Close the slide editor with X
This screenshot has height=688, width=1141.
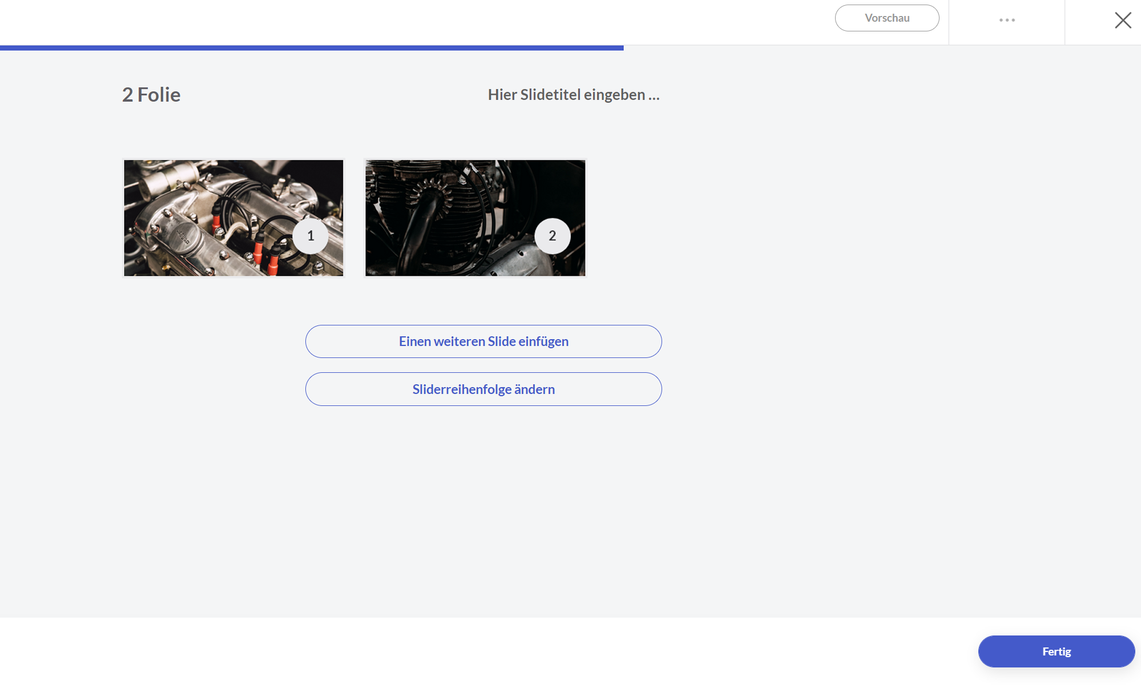pos(1123,20)
